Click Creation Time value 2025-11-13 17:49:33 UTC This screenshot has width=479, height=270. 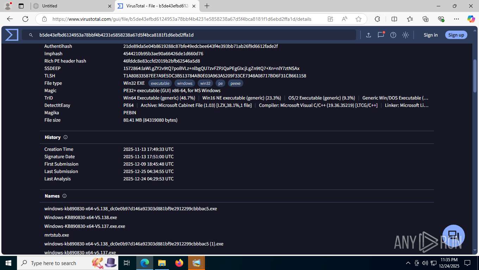pyautogui.click(x=148, y=149)
